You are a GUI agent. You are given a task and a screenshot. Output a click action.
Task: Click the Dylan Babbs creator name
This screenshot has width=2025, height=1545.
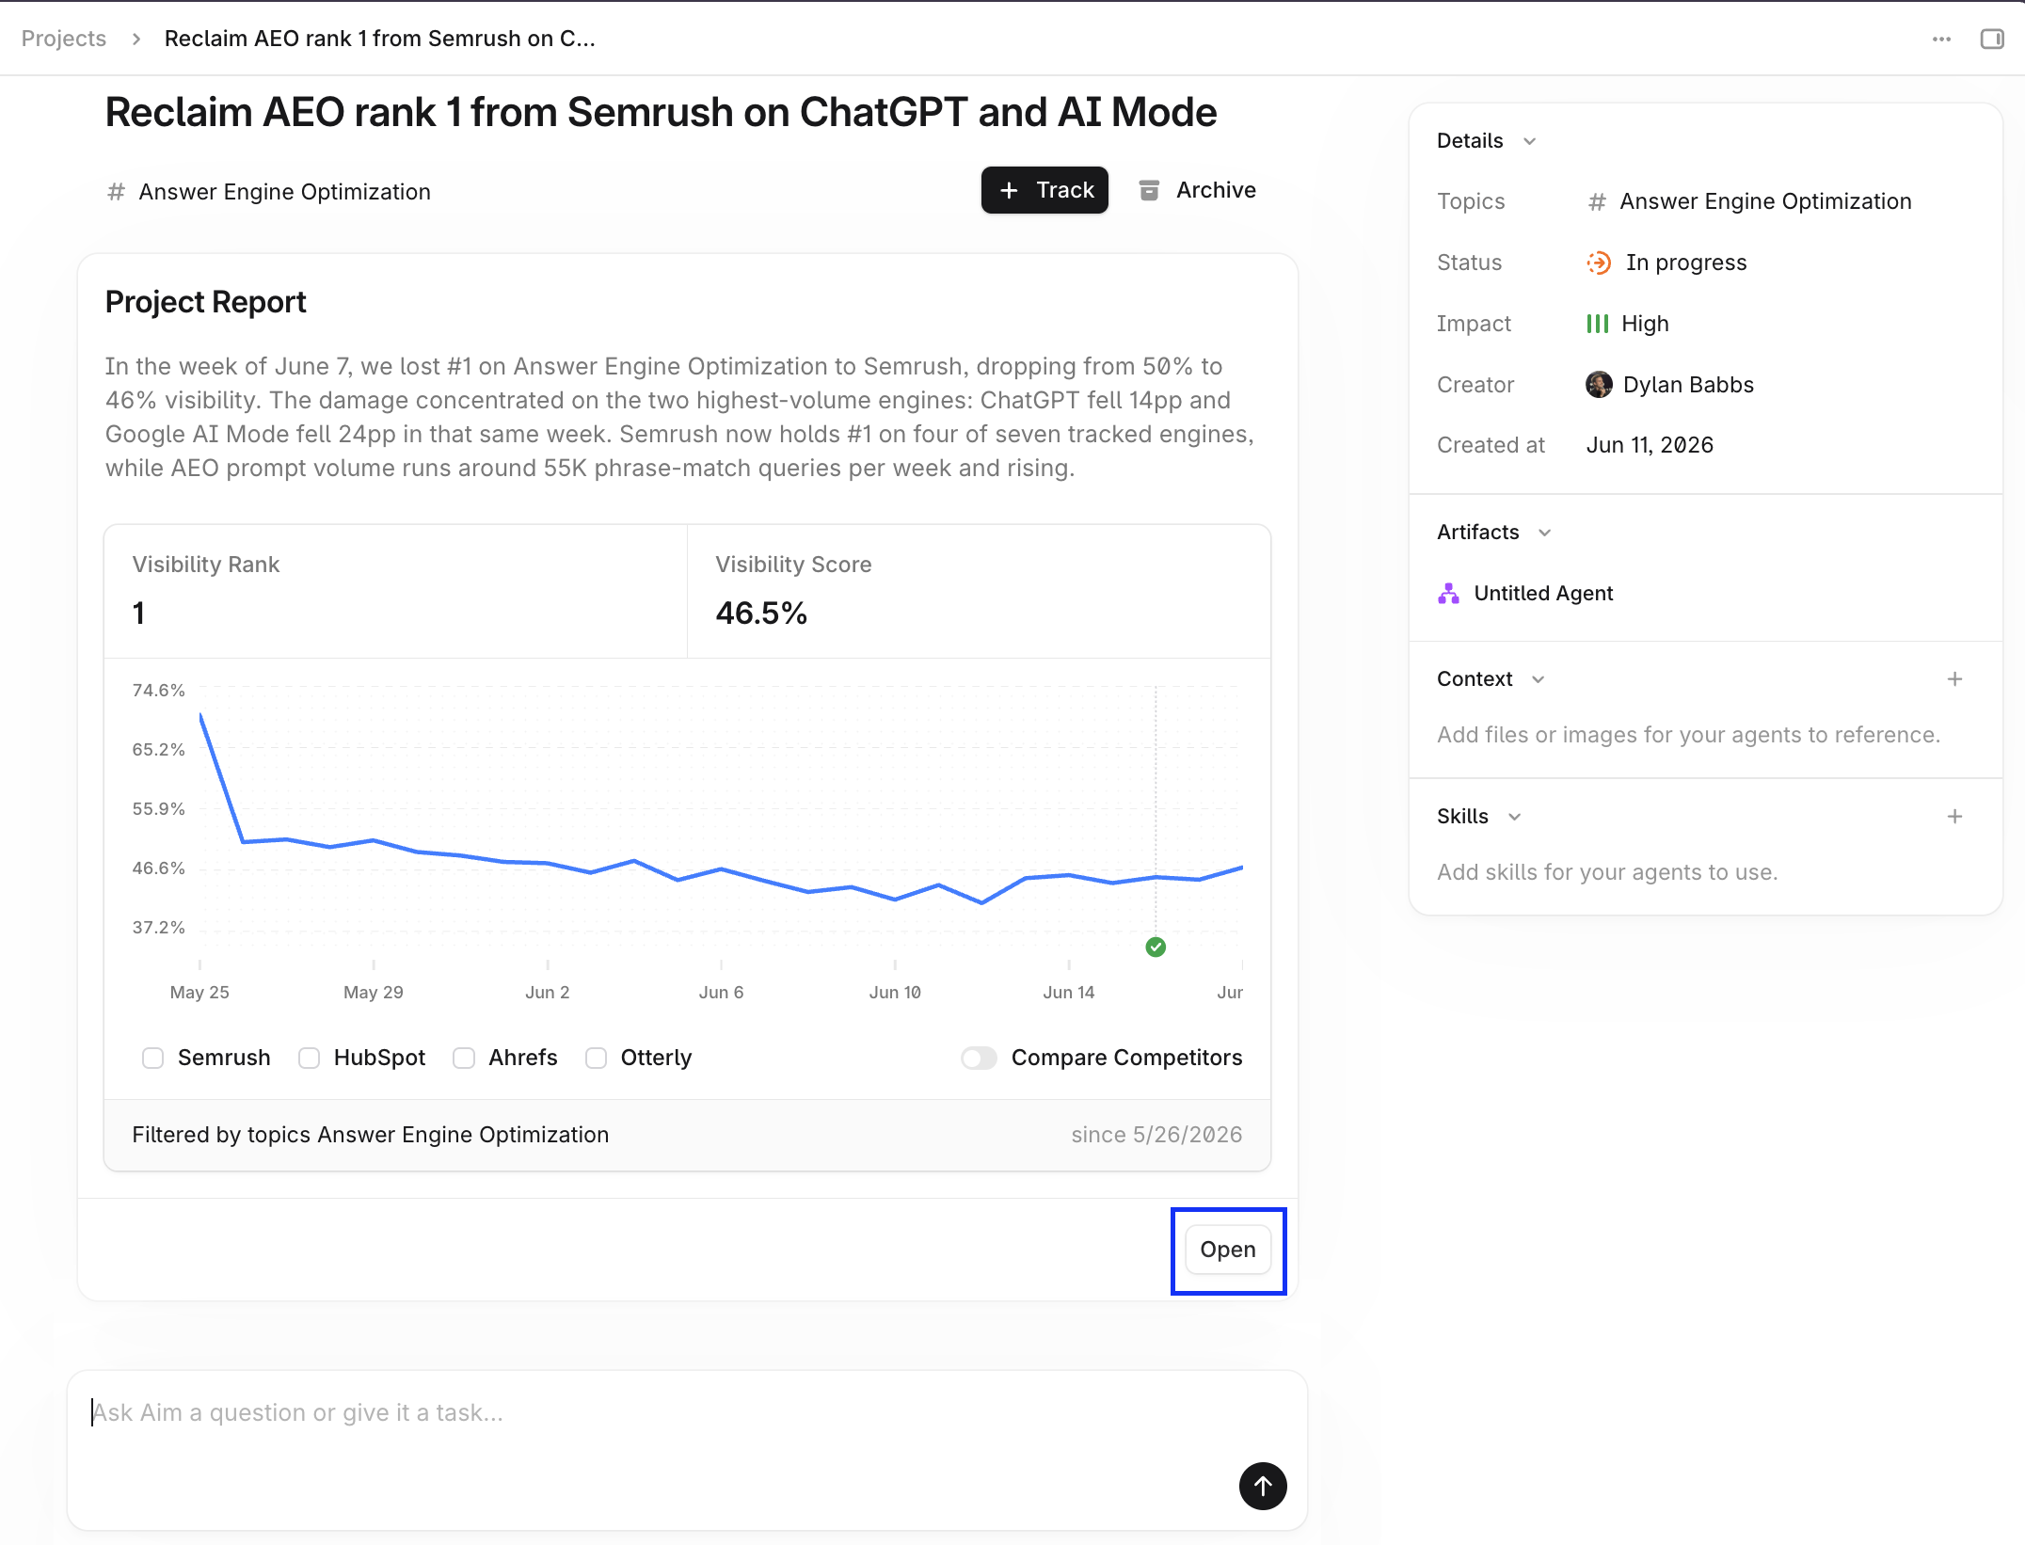(x=1688, y=385)
